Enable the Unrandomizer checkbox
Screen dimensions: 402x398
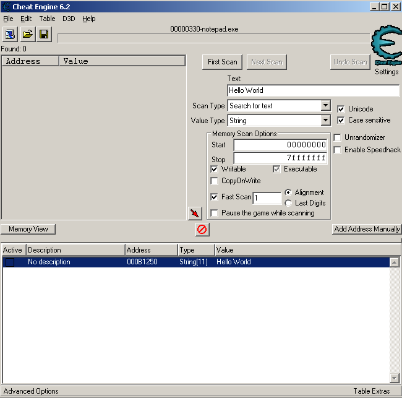click(338, 137)
